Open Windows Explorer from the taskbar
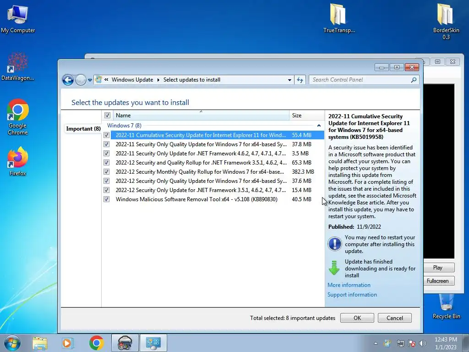 point(40,343)
